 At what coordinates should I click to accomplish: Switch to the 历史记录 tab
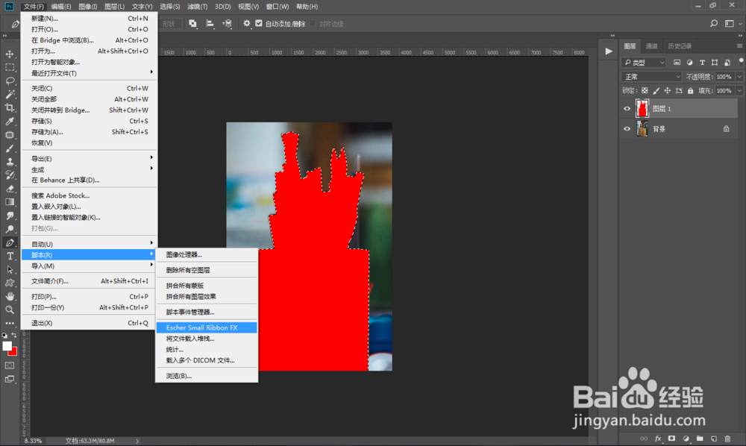point(680,46)
